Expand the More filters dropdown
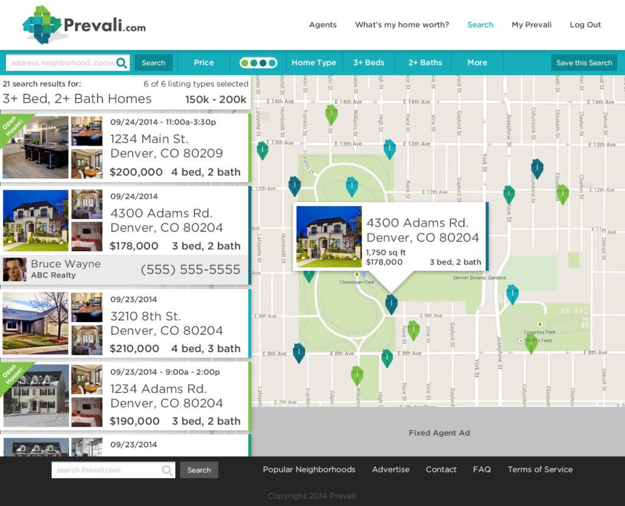The width and height of the screenshot is (625, 506). coord(477,63)
